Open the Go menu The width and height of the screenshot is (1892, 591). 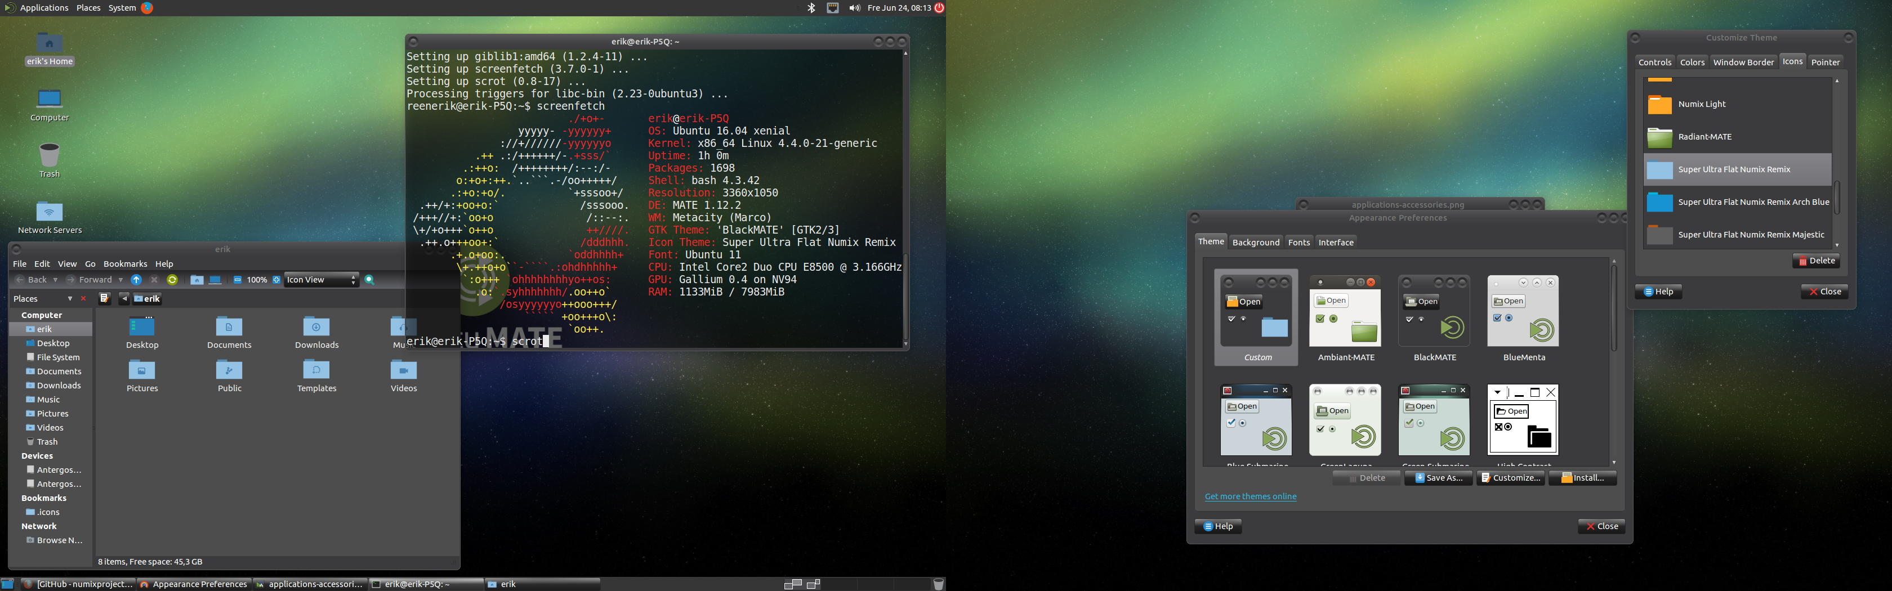(x=90, y=263)
